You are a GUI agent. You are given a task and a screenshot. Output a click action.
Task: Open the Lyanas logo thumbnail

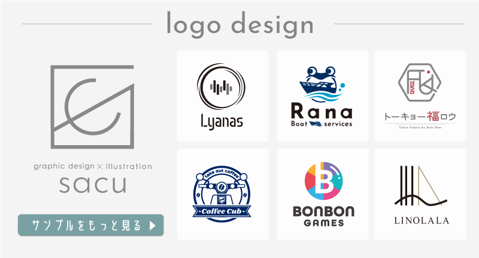(223, 96)
